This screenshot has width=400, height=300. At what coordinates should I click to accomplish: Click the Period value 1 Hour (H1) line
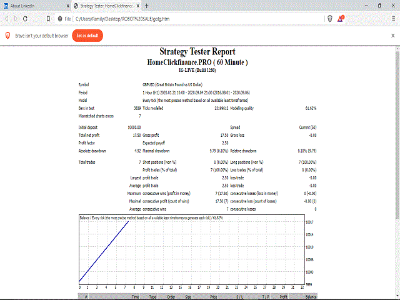(x=196, y=92)
